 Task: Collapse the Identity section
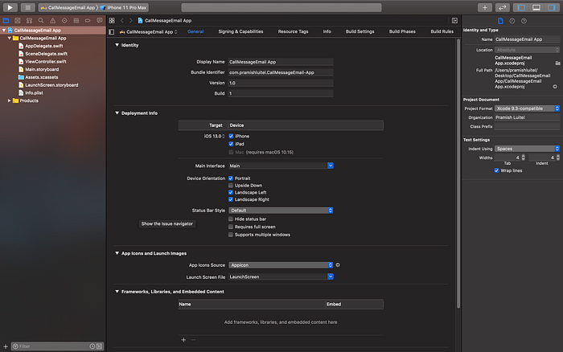tap(117, 45)
